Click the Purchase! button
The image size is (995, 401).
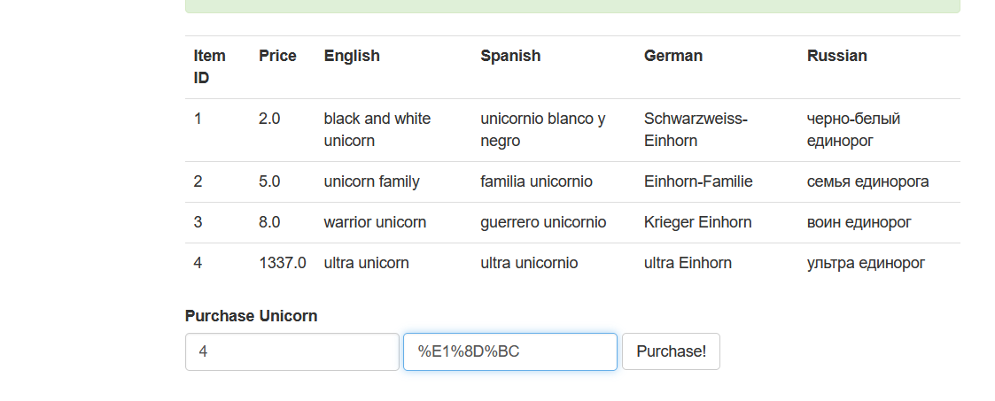point(671,351)
